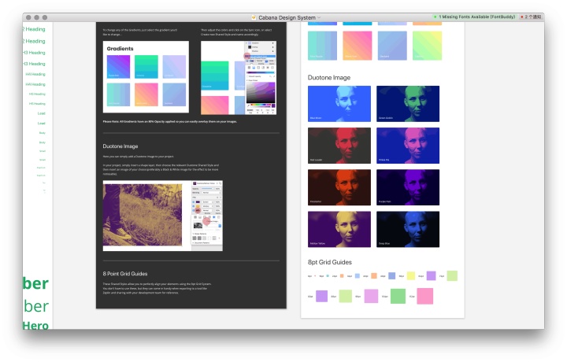Screen dimensions: 567x362
Task: Click the large hot pink grid guide square
Action: [425, 296]
